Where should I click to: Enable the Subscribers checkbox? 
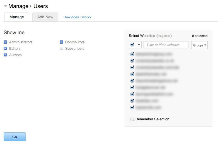pyautogui.click(x=61, y=49)
